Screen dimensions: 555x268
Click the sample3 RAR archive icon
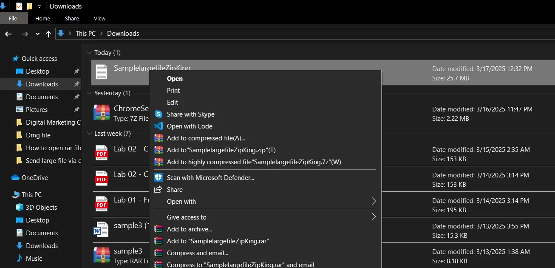(x=102, y=255)
